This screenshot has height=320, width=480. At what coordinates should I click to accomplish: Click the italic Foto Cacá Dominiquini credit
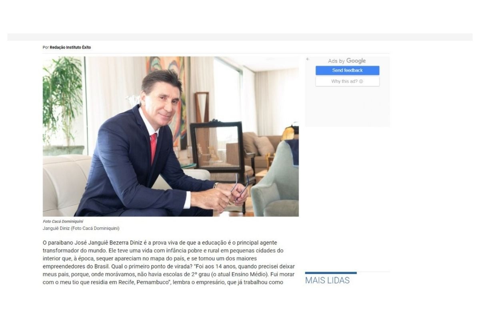(63, 222)
